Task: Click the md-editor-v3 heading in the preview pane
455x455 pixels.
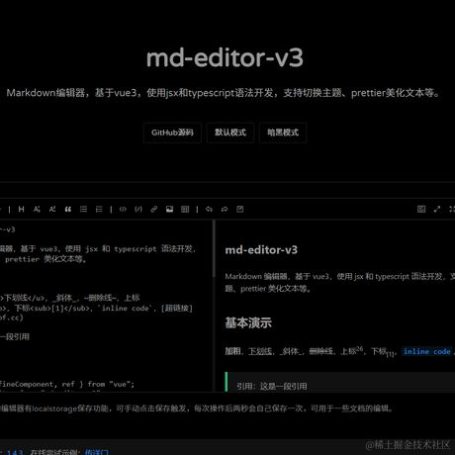Action: [261, 250]
